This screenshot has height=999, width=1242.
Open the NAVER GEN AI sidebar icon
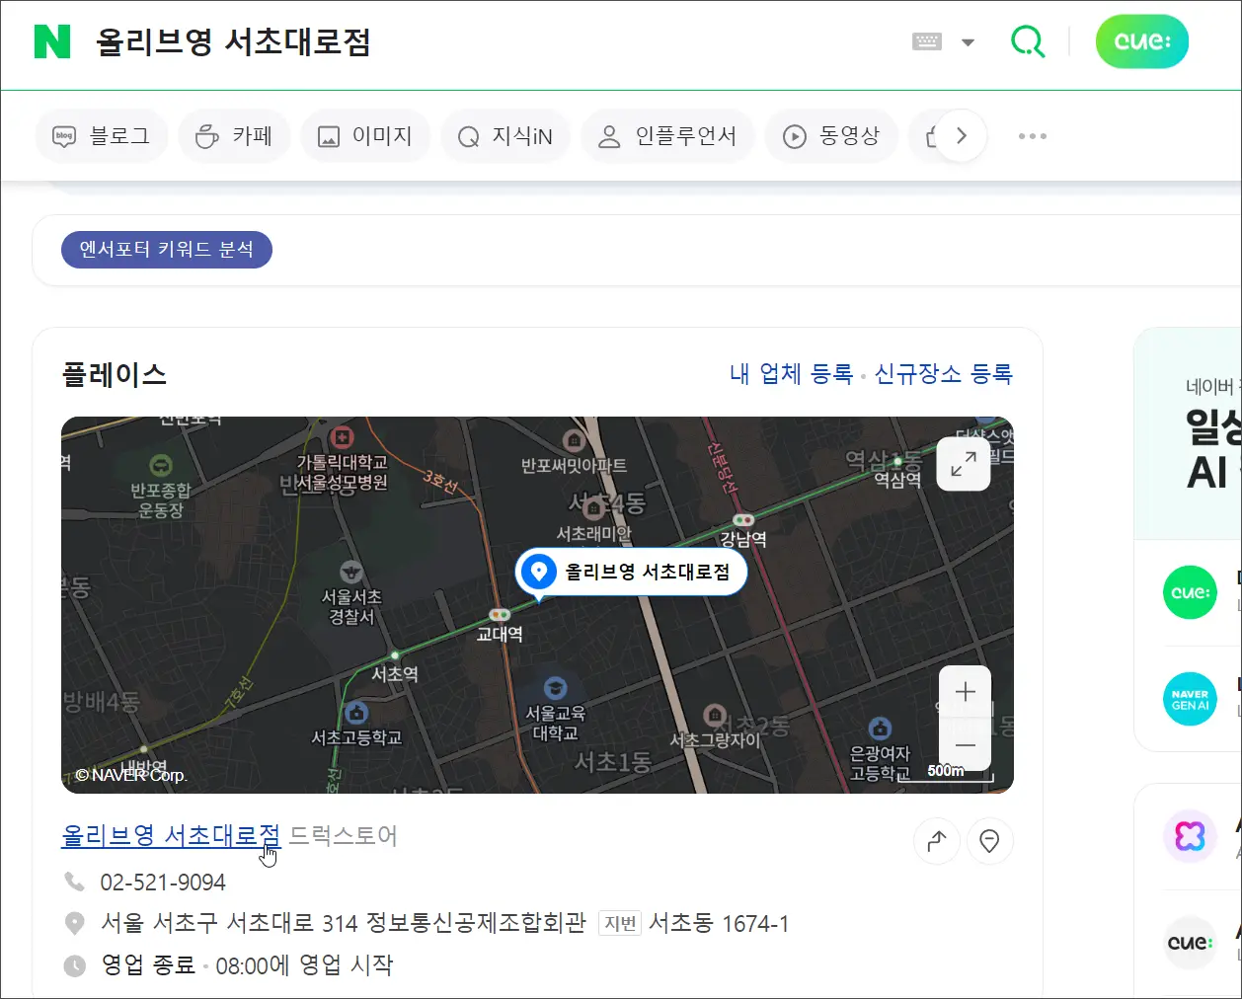1190,699
